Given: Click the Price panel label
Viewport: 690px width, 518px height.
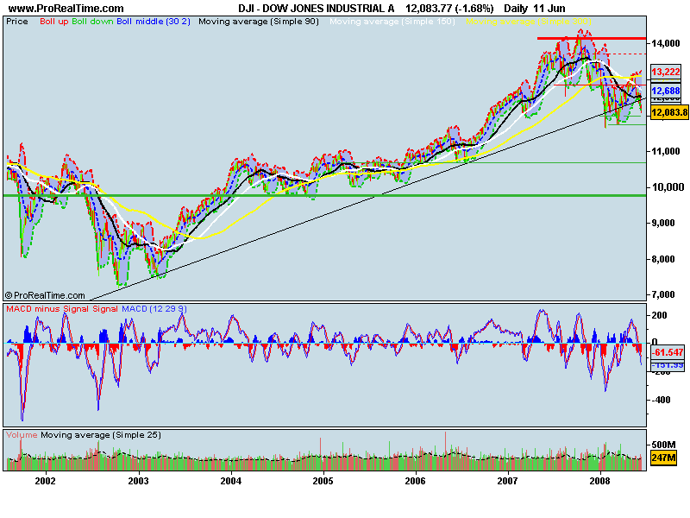Looking at the screenshot, I should click(x=17, y=22).
